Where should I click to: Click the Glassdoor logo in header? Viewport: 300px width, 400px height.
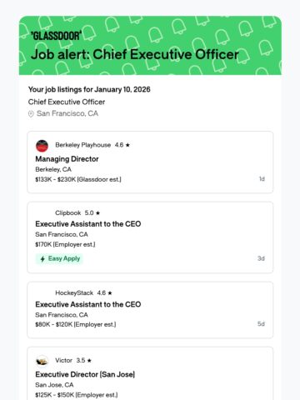56,36
